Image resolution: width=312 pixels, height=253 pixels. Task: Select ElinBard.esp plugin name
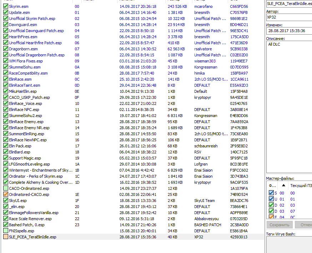coord(20,152)
